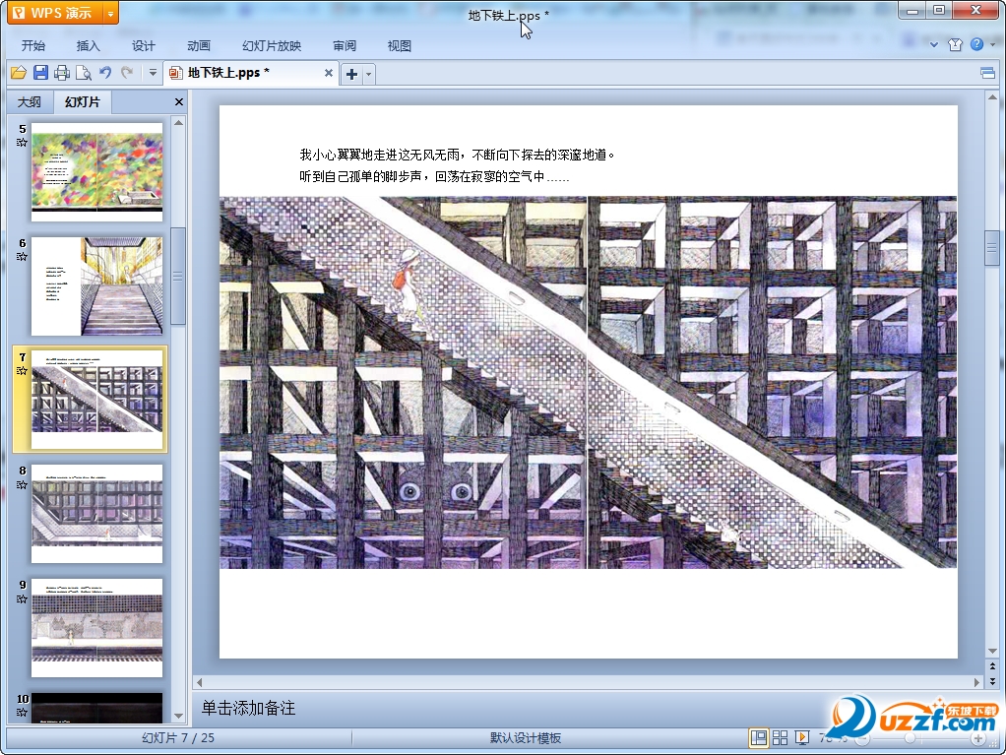Go to previous slide double-arrow button
Screen dimensions: 1006x755
pos(992,667)
